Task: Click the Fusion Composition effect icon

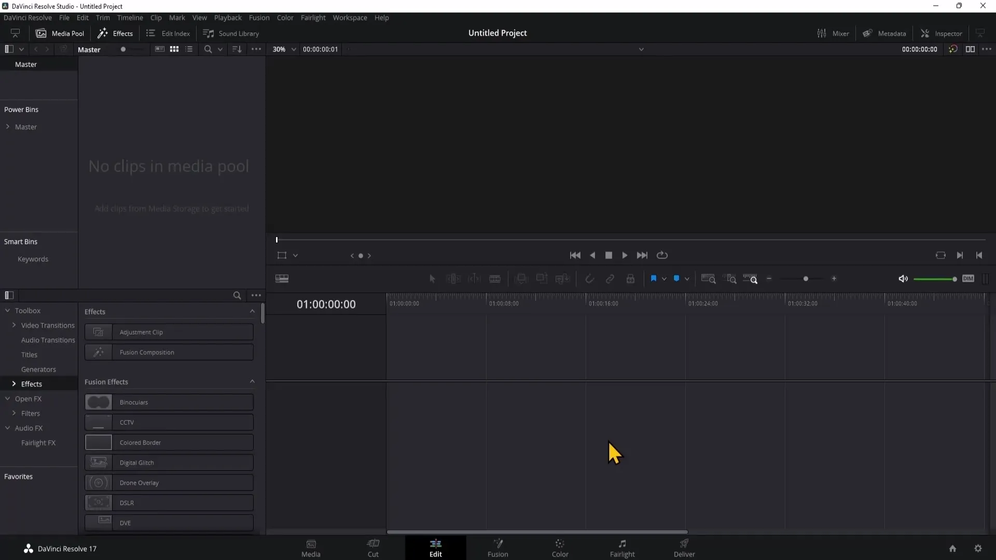Action: coord(98,352)
